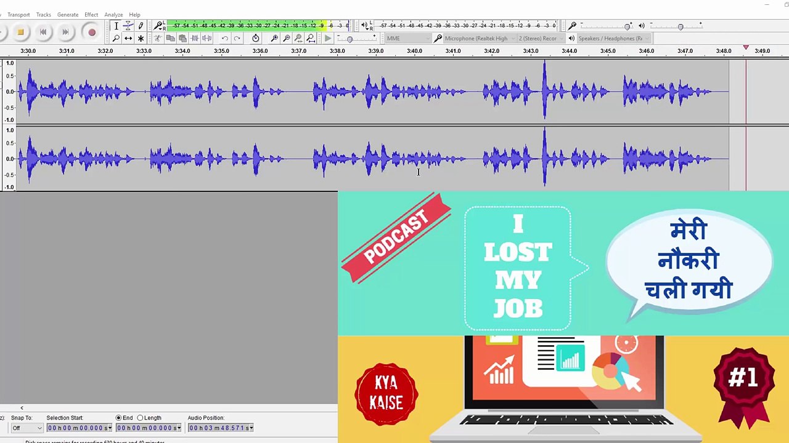This screenshot has width=789, height=443.
Task: Click the microphone icon beside recording device
Action: click(438, 38)
